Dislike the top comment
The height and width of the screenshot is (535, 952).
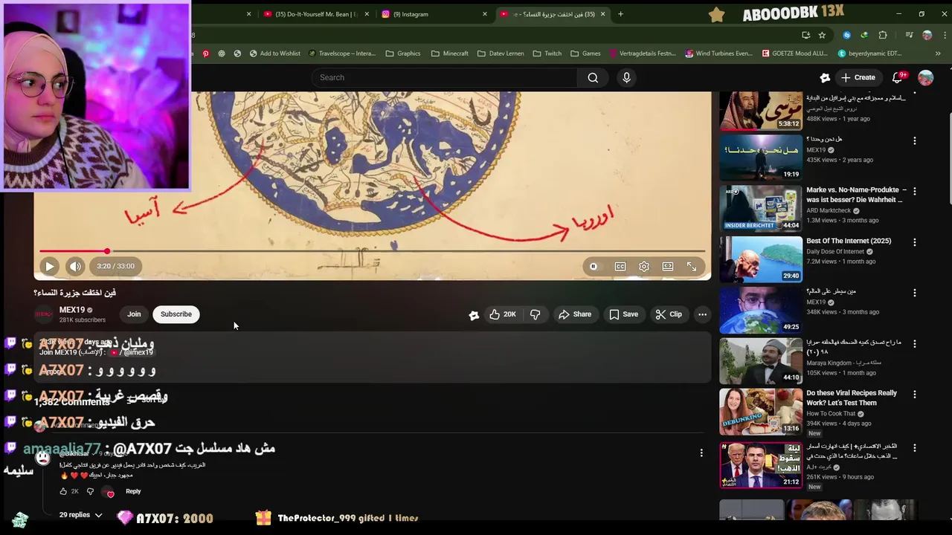pyautogui.click(x=90, y=491)
